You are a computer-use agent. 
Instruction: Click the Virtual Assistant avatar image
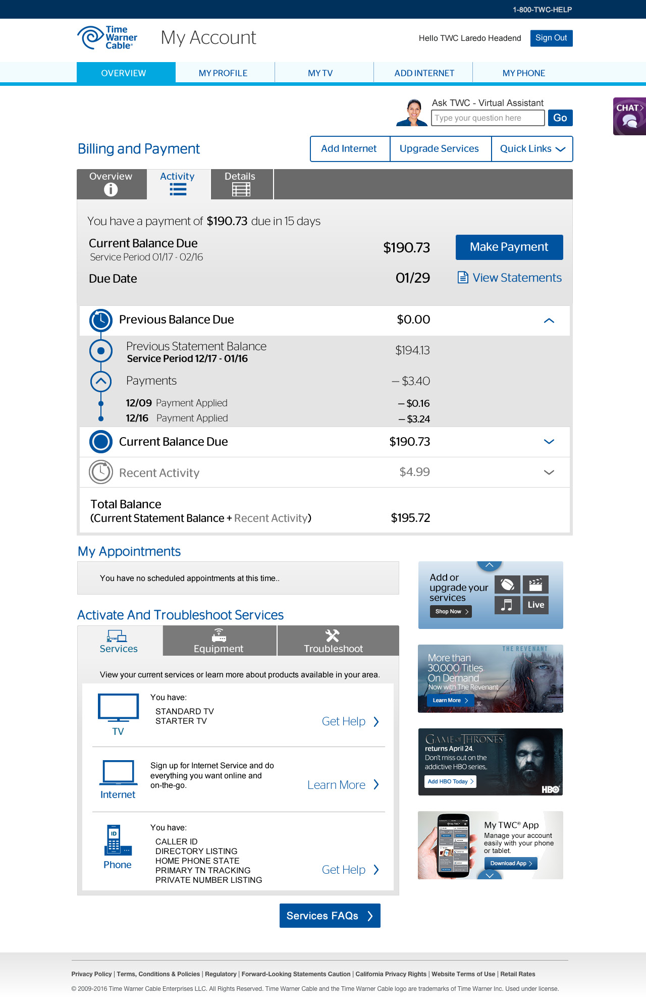(x=412, y=113)
